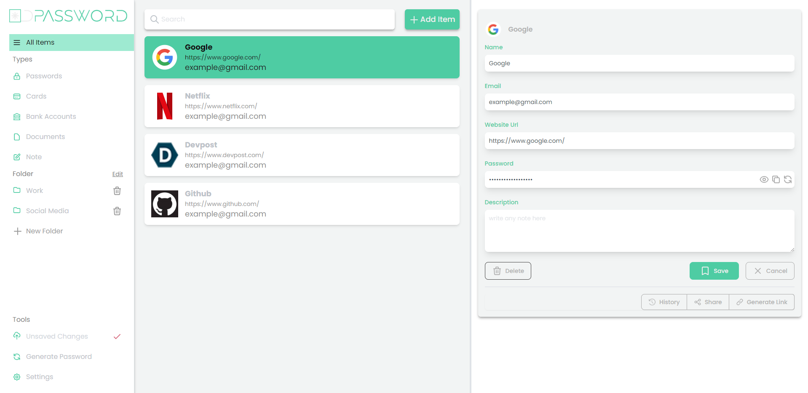Click the Generate Password refresh icon
The width and height of the screenshot is (808, 393).
click(x=17, y=357)
